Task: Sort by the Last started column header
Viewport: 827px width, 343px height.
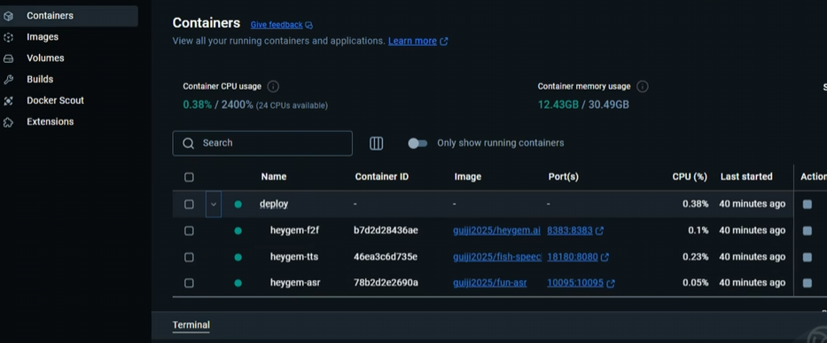Action: (746, 176)
